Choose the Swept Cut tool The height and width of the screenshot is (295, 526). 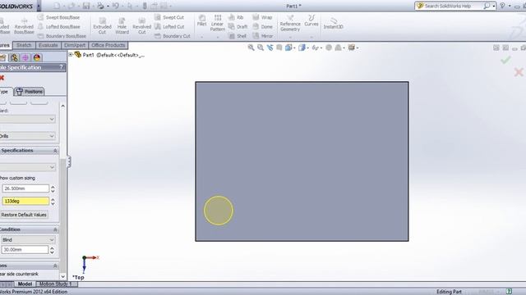[169, 17]
